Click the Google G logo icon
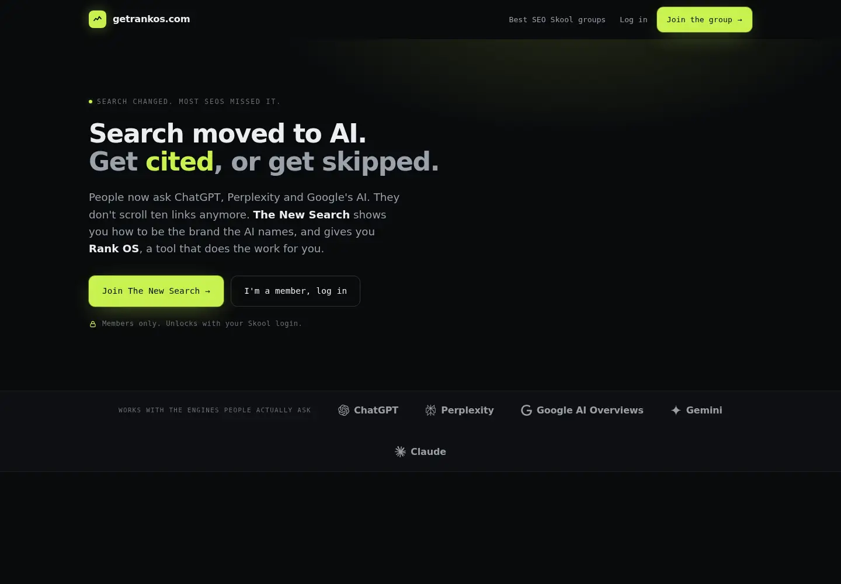Image resolution: width=841 pixels, height=584 pixels. click(x=526, y=411)
